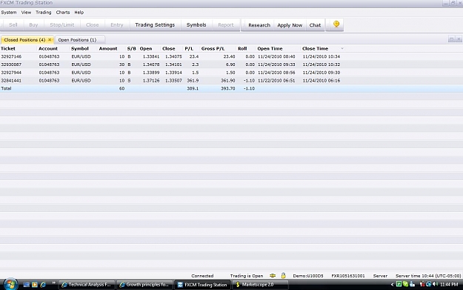Image resolution: width=463 pixels, height=290 pixels.
Task: Click the Sell toolbar button
Action: click(13, 24)
